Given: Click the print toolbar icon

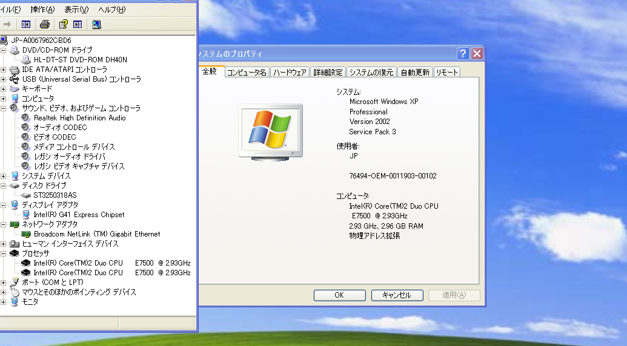Looking at the screenshot, I should 45,24.
